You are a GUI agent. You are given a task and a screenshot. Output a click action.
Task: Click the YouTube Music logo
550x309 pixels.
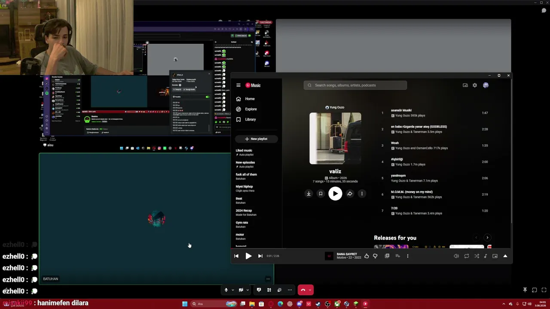[x=253, y=85]
